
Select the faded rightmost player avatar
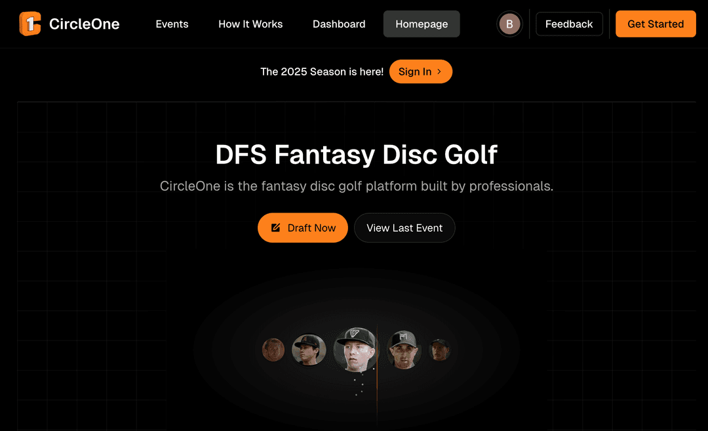(x=439, y=350)
